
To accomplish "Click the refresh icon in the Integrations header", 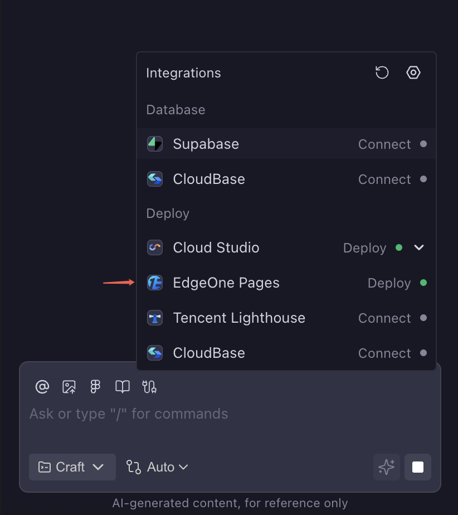I will click(x=382, y=72).
